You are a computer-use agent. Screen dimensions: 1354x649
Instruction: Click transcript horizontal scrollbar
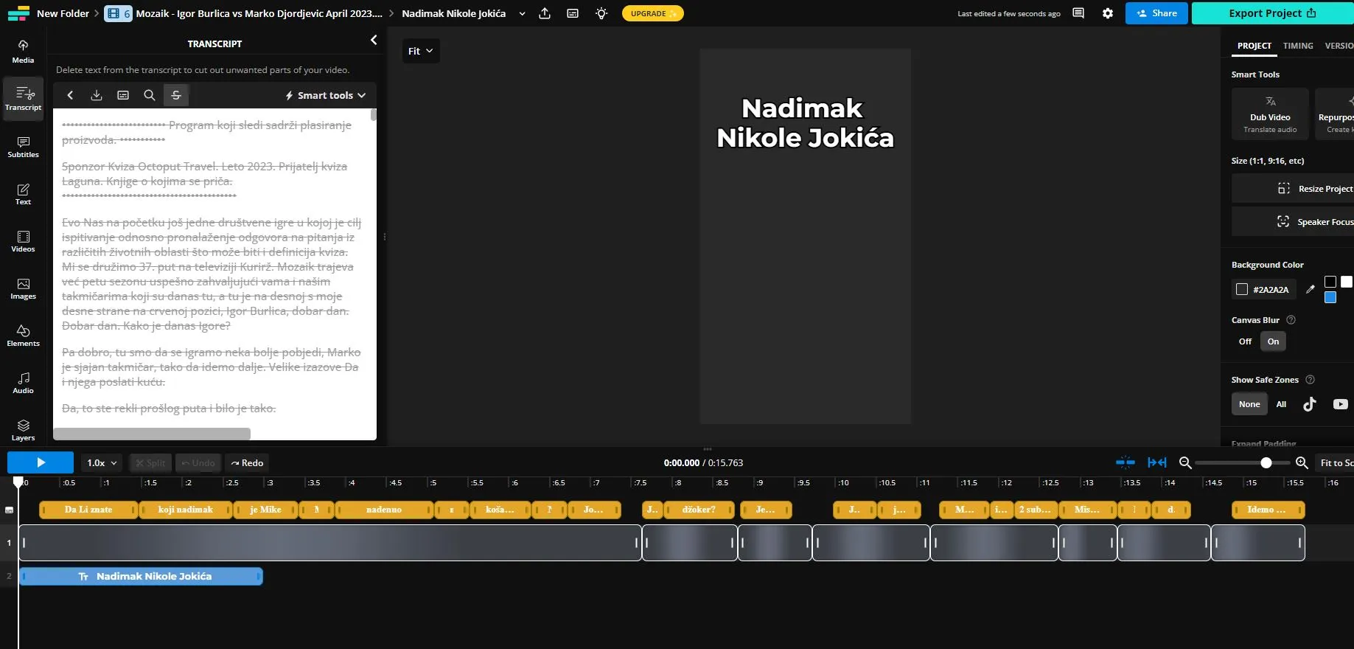[x=152, y=434]
